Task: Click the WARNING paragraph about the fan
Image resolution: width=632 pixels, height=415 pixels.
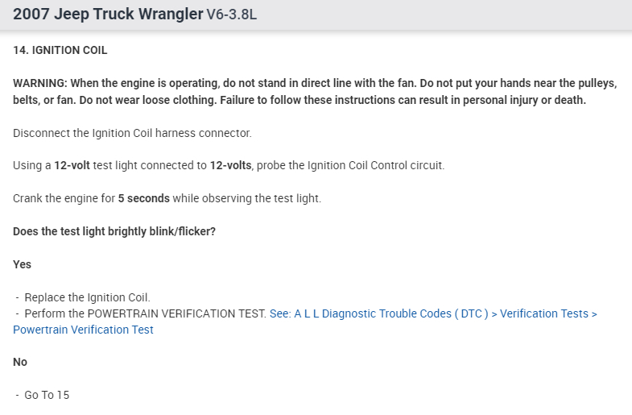Action: click(314, 84)
